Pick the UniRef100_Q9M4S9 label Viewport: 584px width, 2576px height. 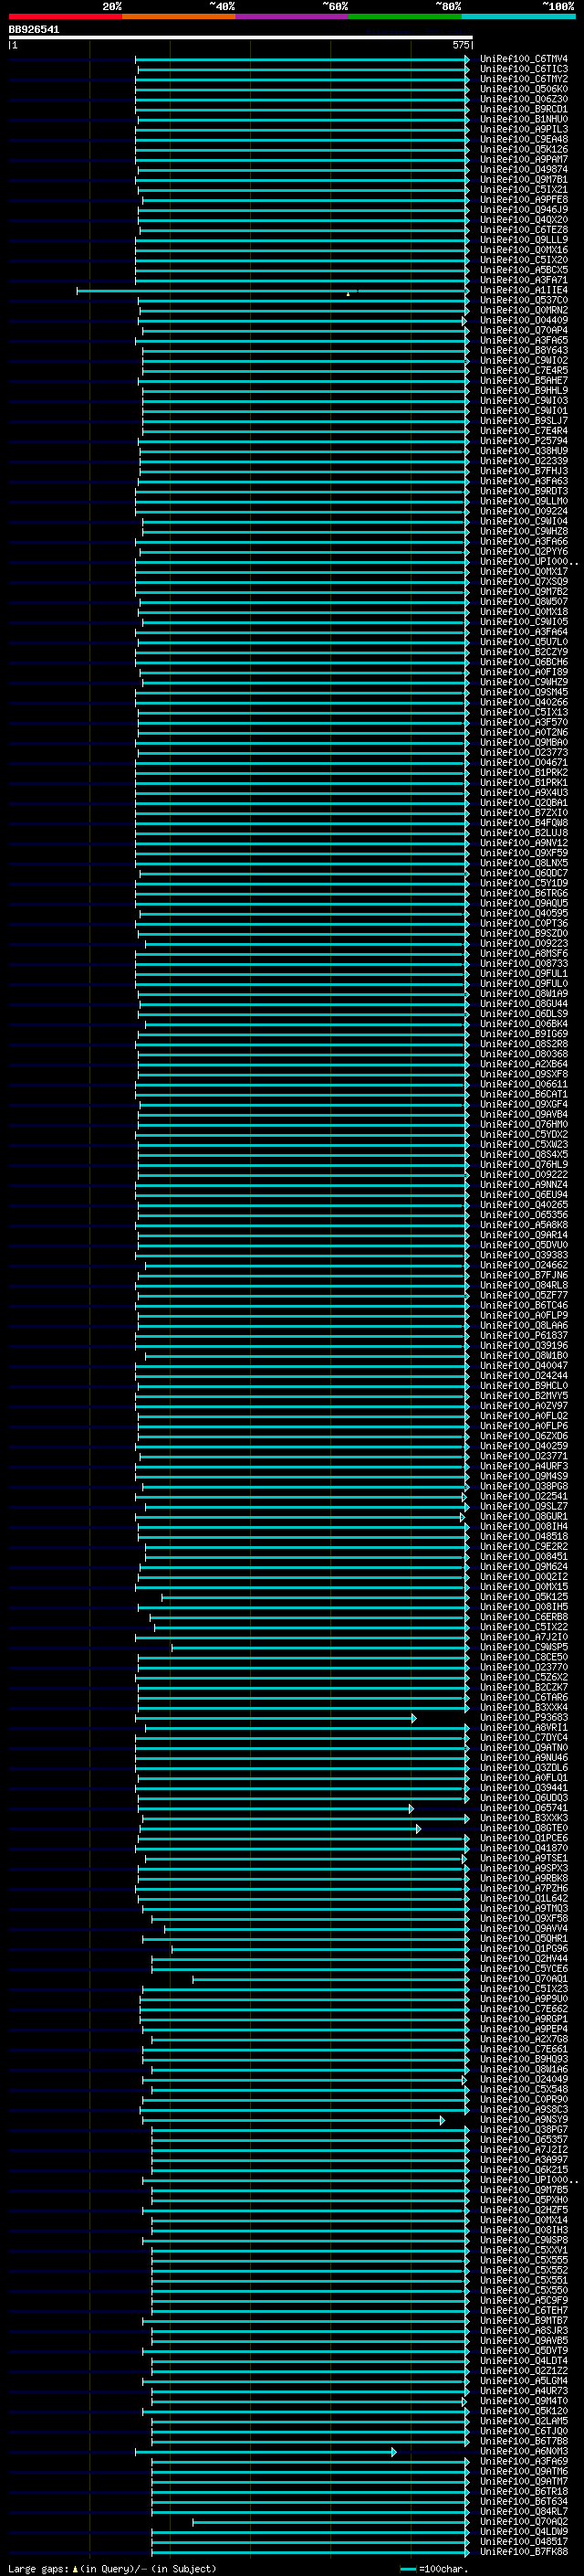coord(524,1476)
